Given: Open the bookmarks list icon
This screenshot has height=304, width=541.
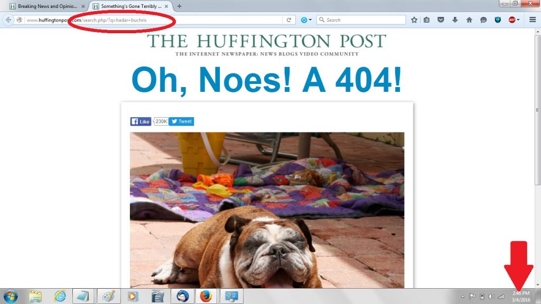Looking at the screenshot, I should click(x=427, y=20).
